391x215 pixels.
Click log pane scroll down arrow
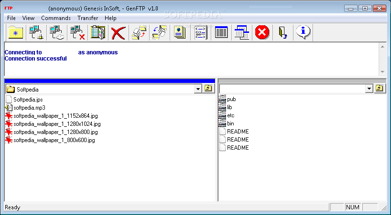382,72
